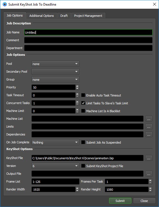This screenshot has width=159, height=207.
Task: Close the Submit KeyShot Job dialog window
Action: point(155,4)
